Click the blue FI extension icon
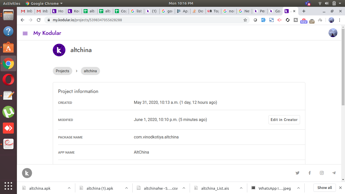The width and height of the screenshot is (345, 194). (263, 20)
